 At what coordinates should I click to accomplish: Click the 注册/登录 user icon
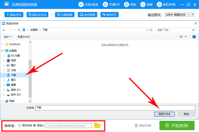tap(81, 5)
